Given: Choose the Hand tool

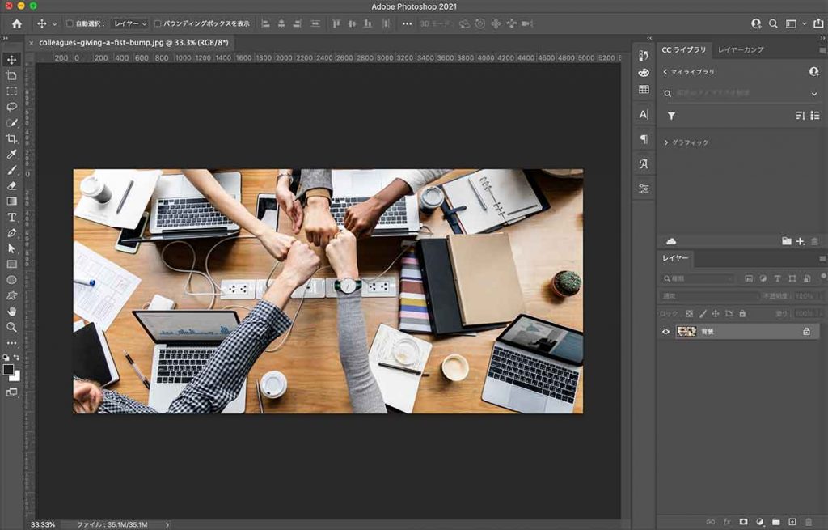Looking at the screenshot, I should tap(12, 312).
